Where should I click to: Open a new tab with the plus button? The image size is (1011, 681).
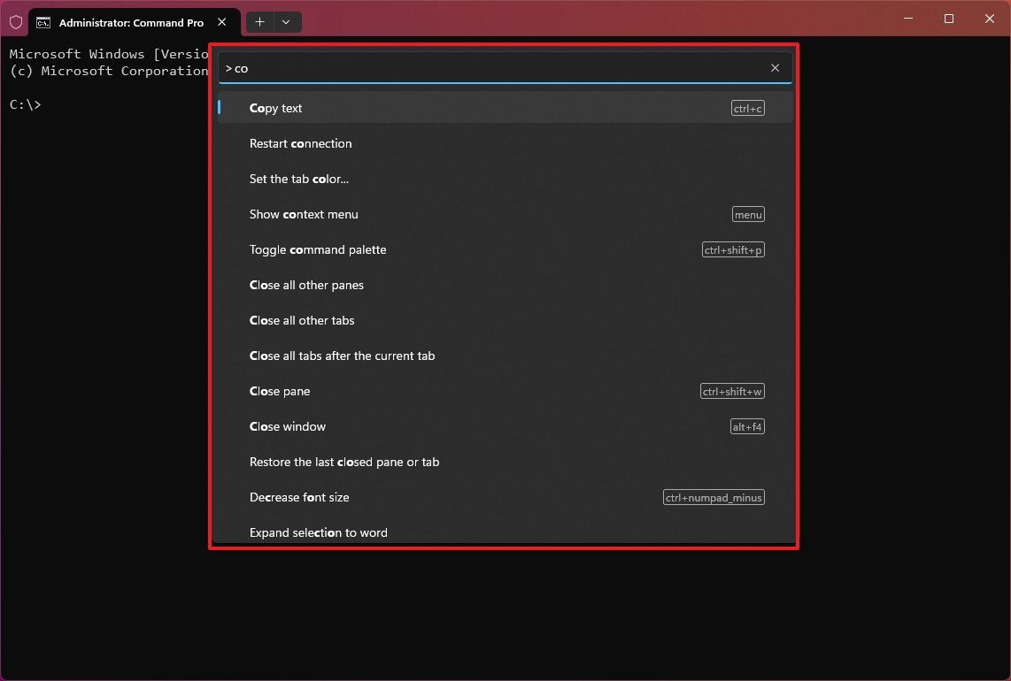(x=259, y=22)
